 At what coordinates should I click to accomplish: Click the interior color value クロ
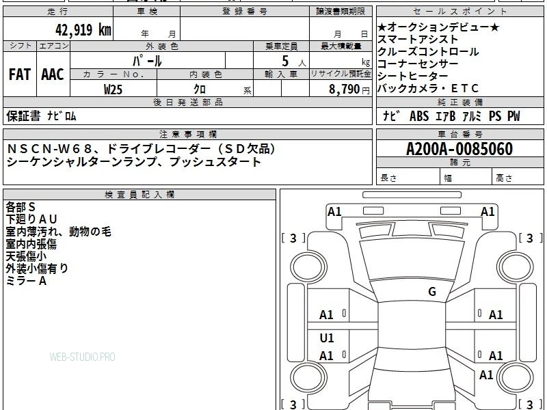(200, 90)
